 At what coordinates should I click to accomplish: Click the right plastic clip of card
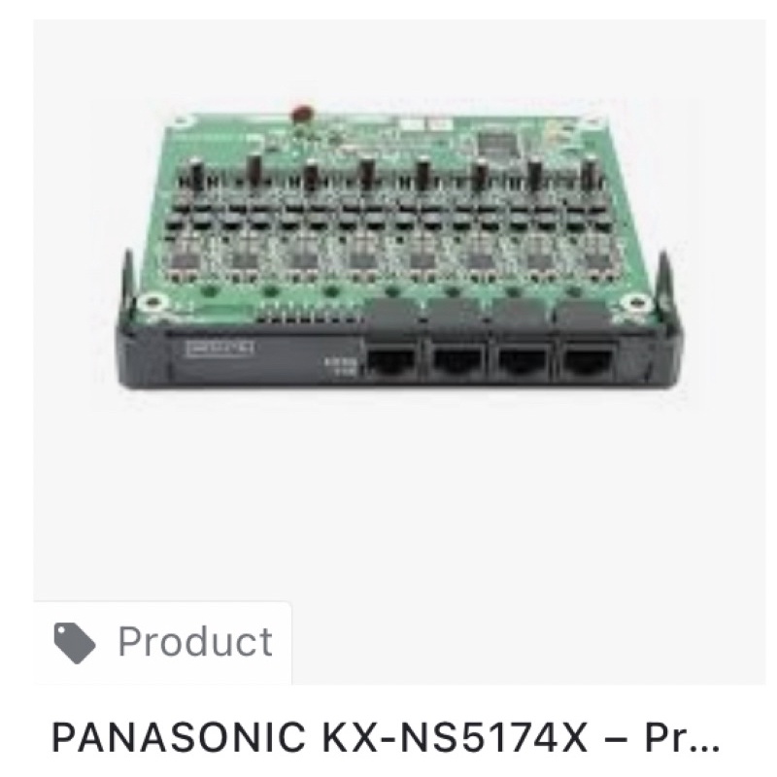(x=665, y=283)
